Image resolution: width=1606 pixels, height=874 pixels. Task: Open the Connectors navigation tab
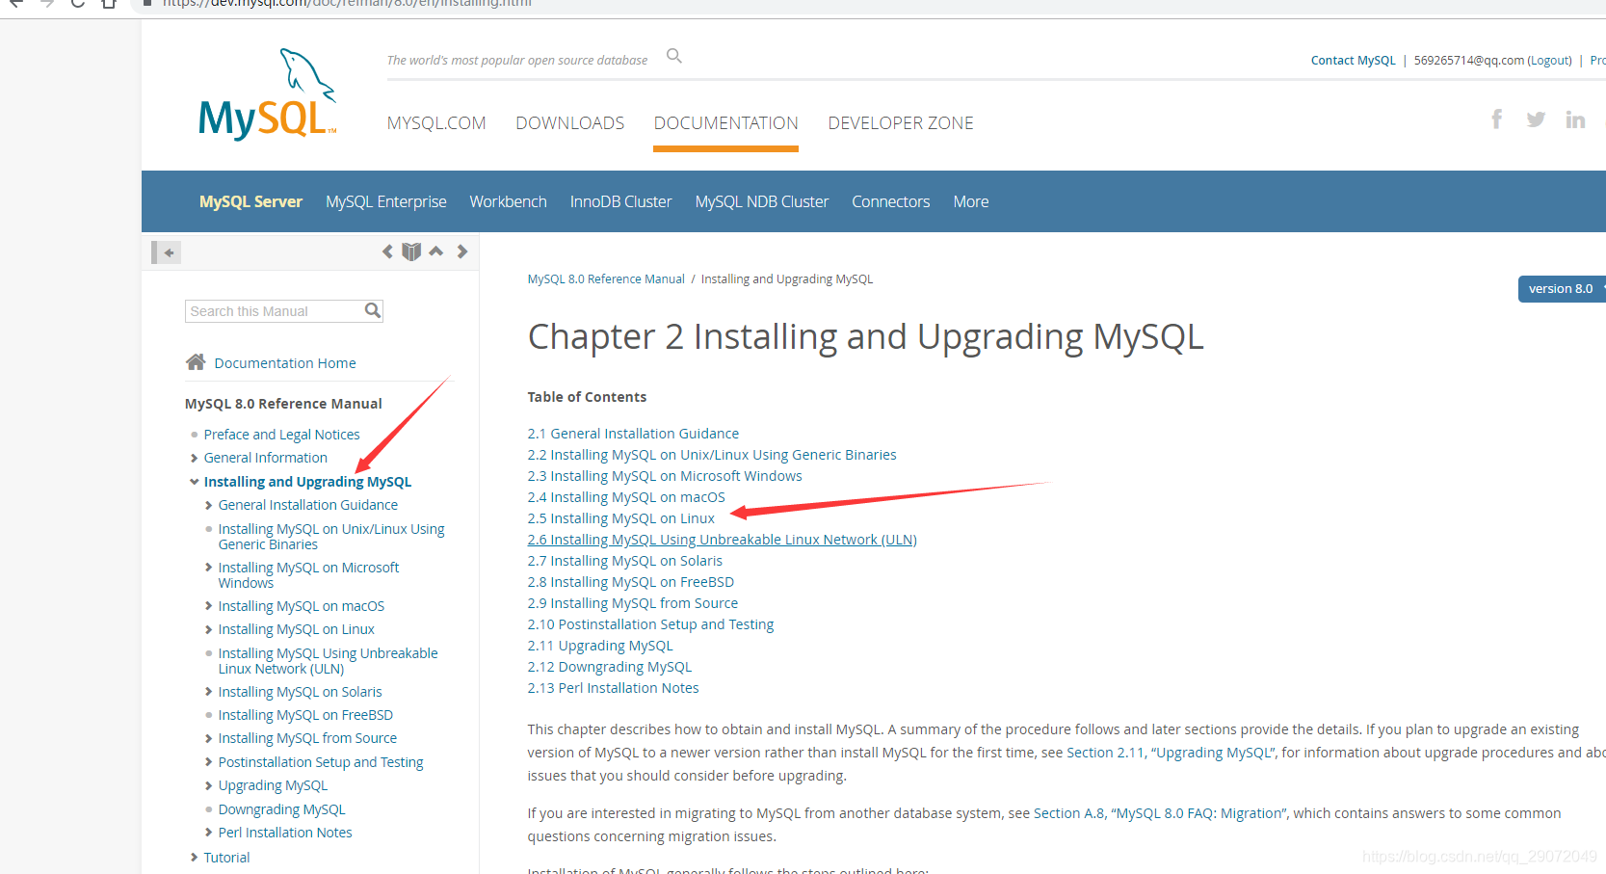(890, 201)
